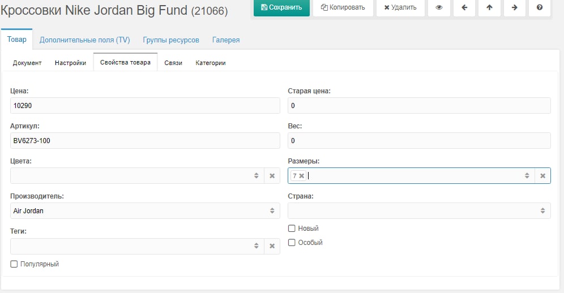
Task: Click the Производитель: label
Action: 37,196
